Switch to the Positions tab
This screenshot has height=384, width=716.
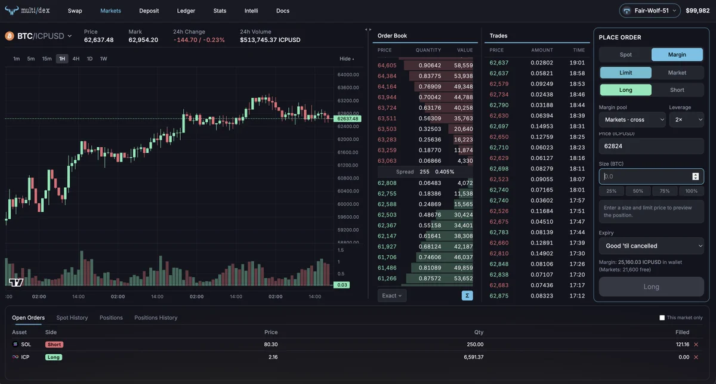click(111, 318)
